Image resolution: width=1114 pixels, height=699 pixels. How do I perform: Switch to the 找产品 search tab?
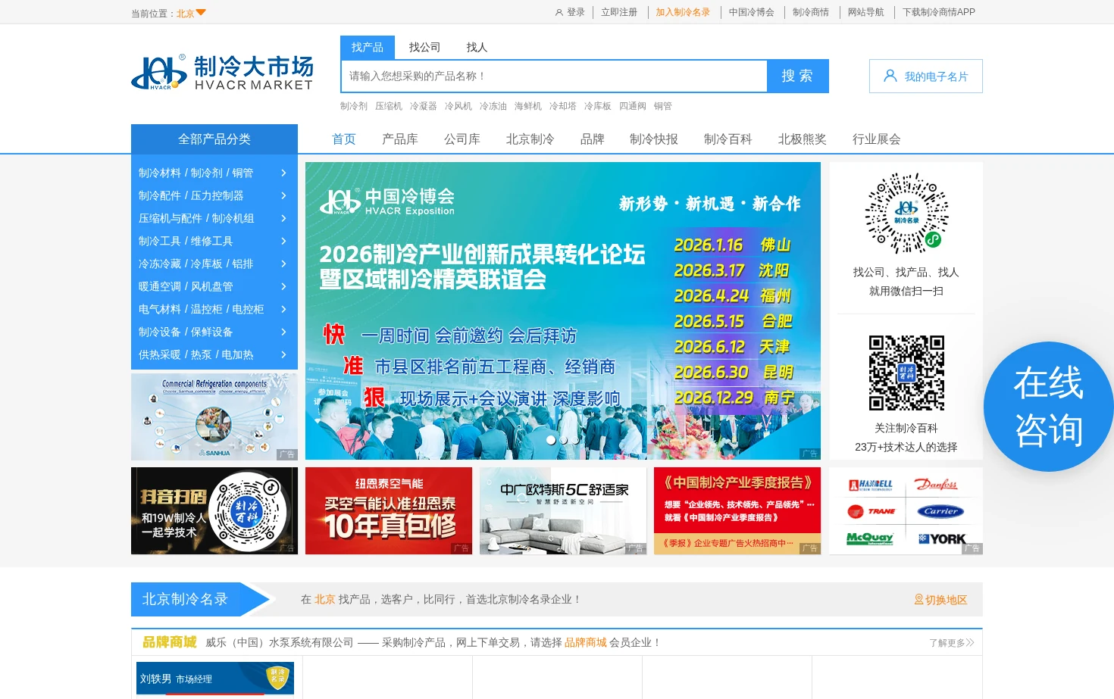click(x=368, y=47)
